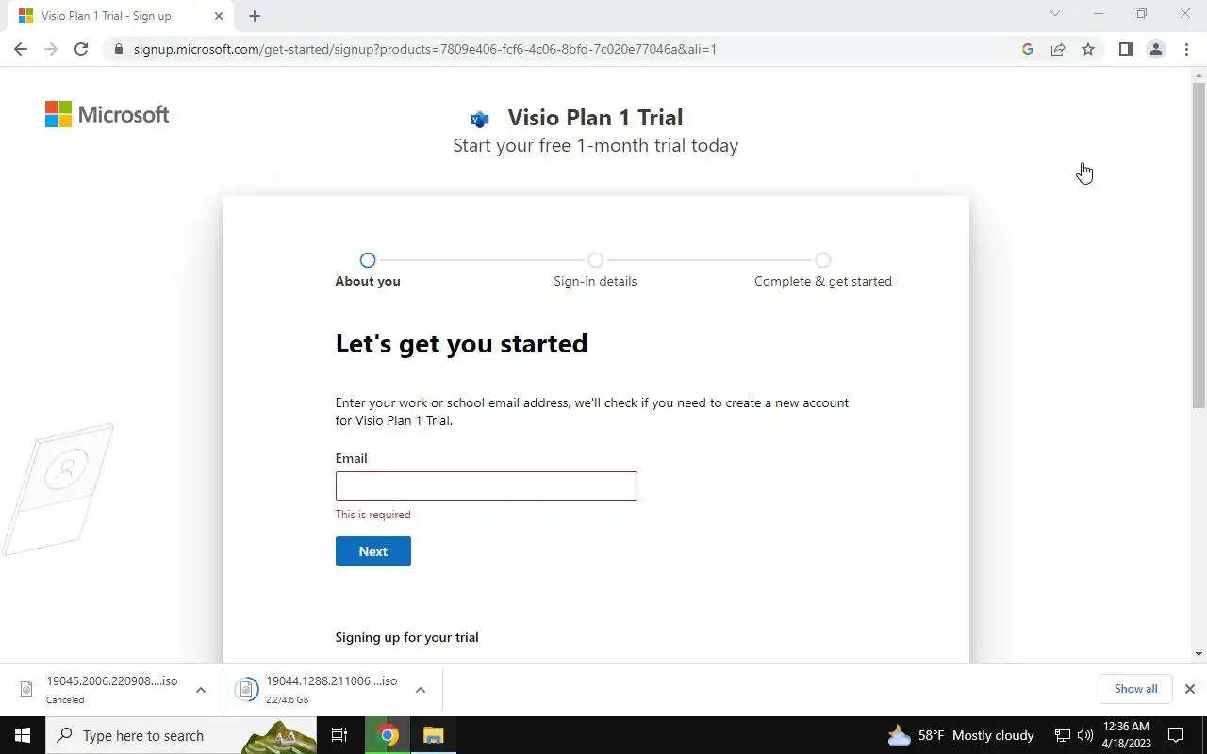Viewport: 1207px width, 754px height.
Task: Click the Microsoft logo
Action: tap(107, 114)
